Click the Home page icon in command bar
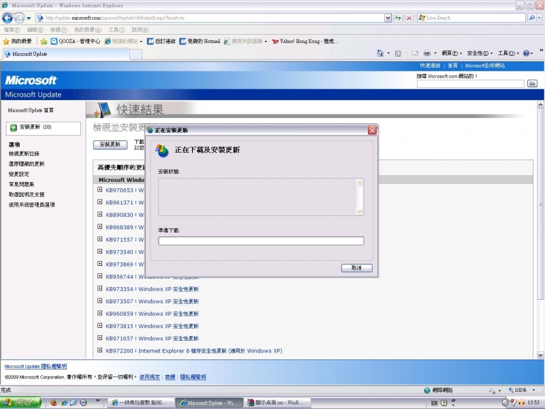This screenshot has height=409, width=545. [380, 53]
